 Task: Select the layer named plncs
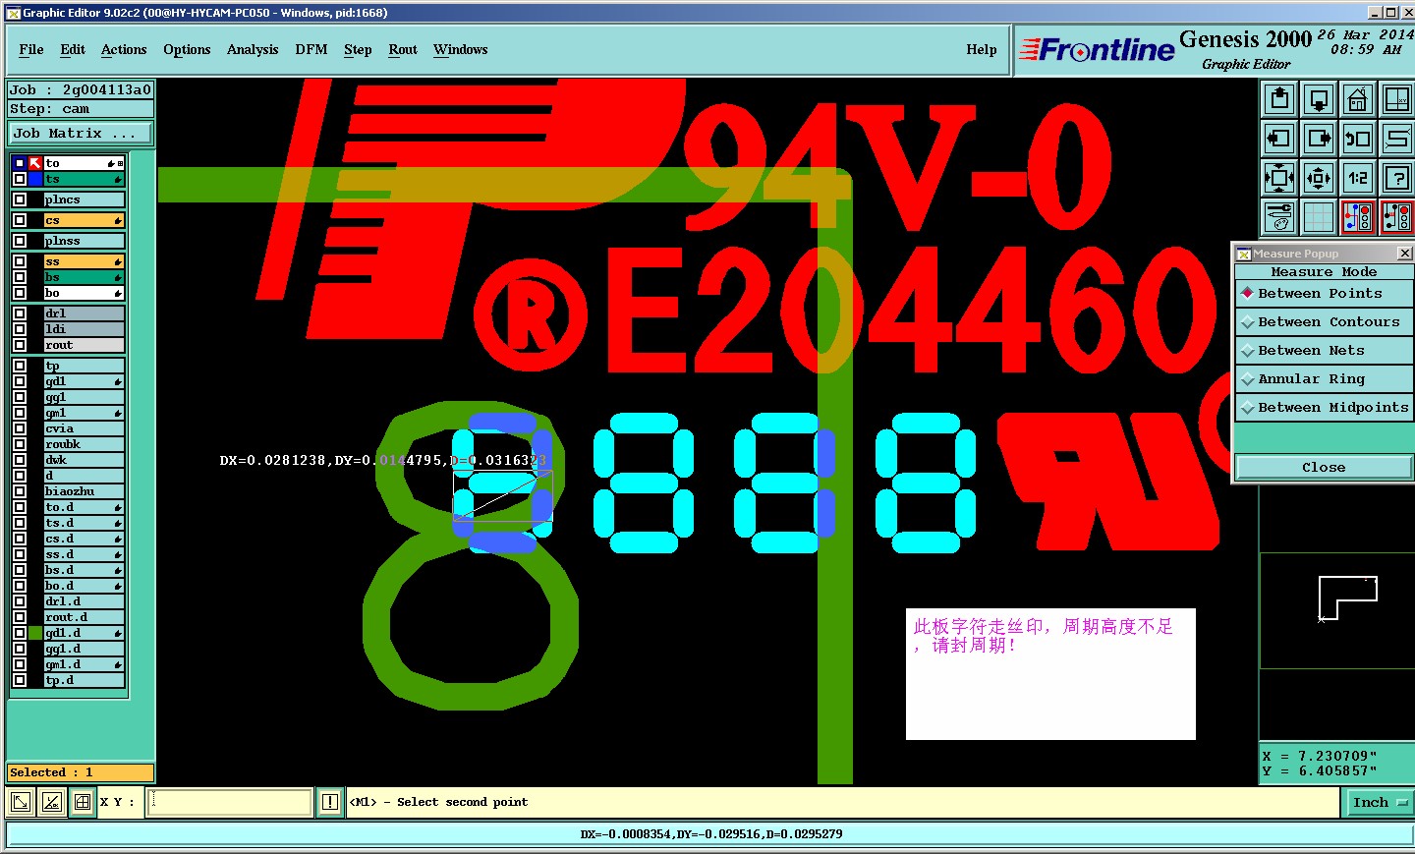pyautogui.click(x=85, y=199)
